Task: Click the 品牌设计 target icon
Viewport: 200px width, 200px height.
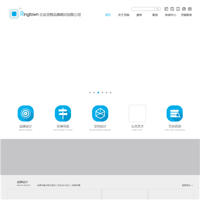Action: [x=26, y=113]
